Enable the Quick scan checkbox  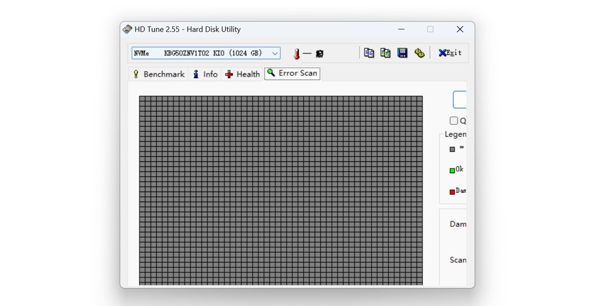tap(453, 121)
